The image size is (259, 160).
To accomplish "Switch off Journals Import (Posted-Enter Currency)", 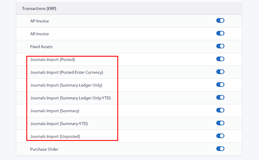I will coord(220,72).
